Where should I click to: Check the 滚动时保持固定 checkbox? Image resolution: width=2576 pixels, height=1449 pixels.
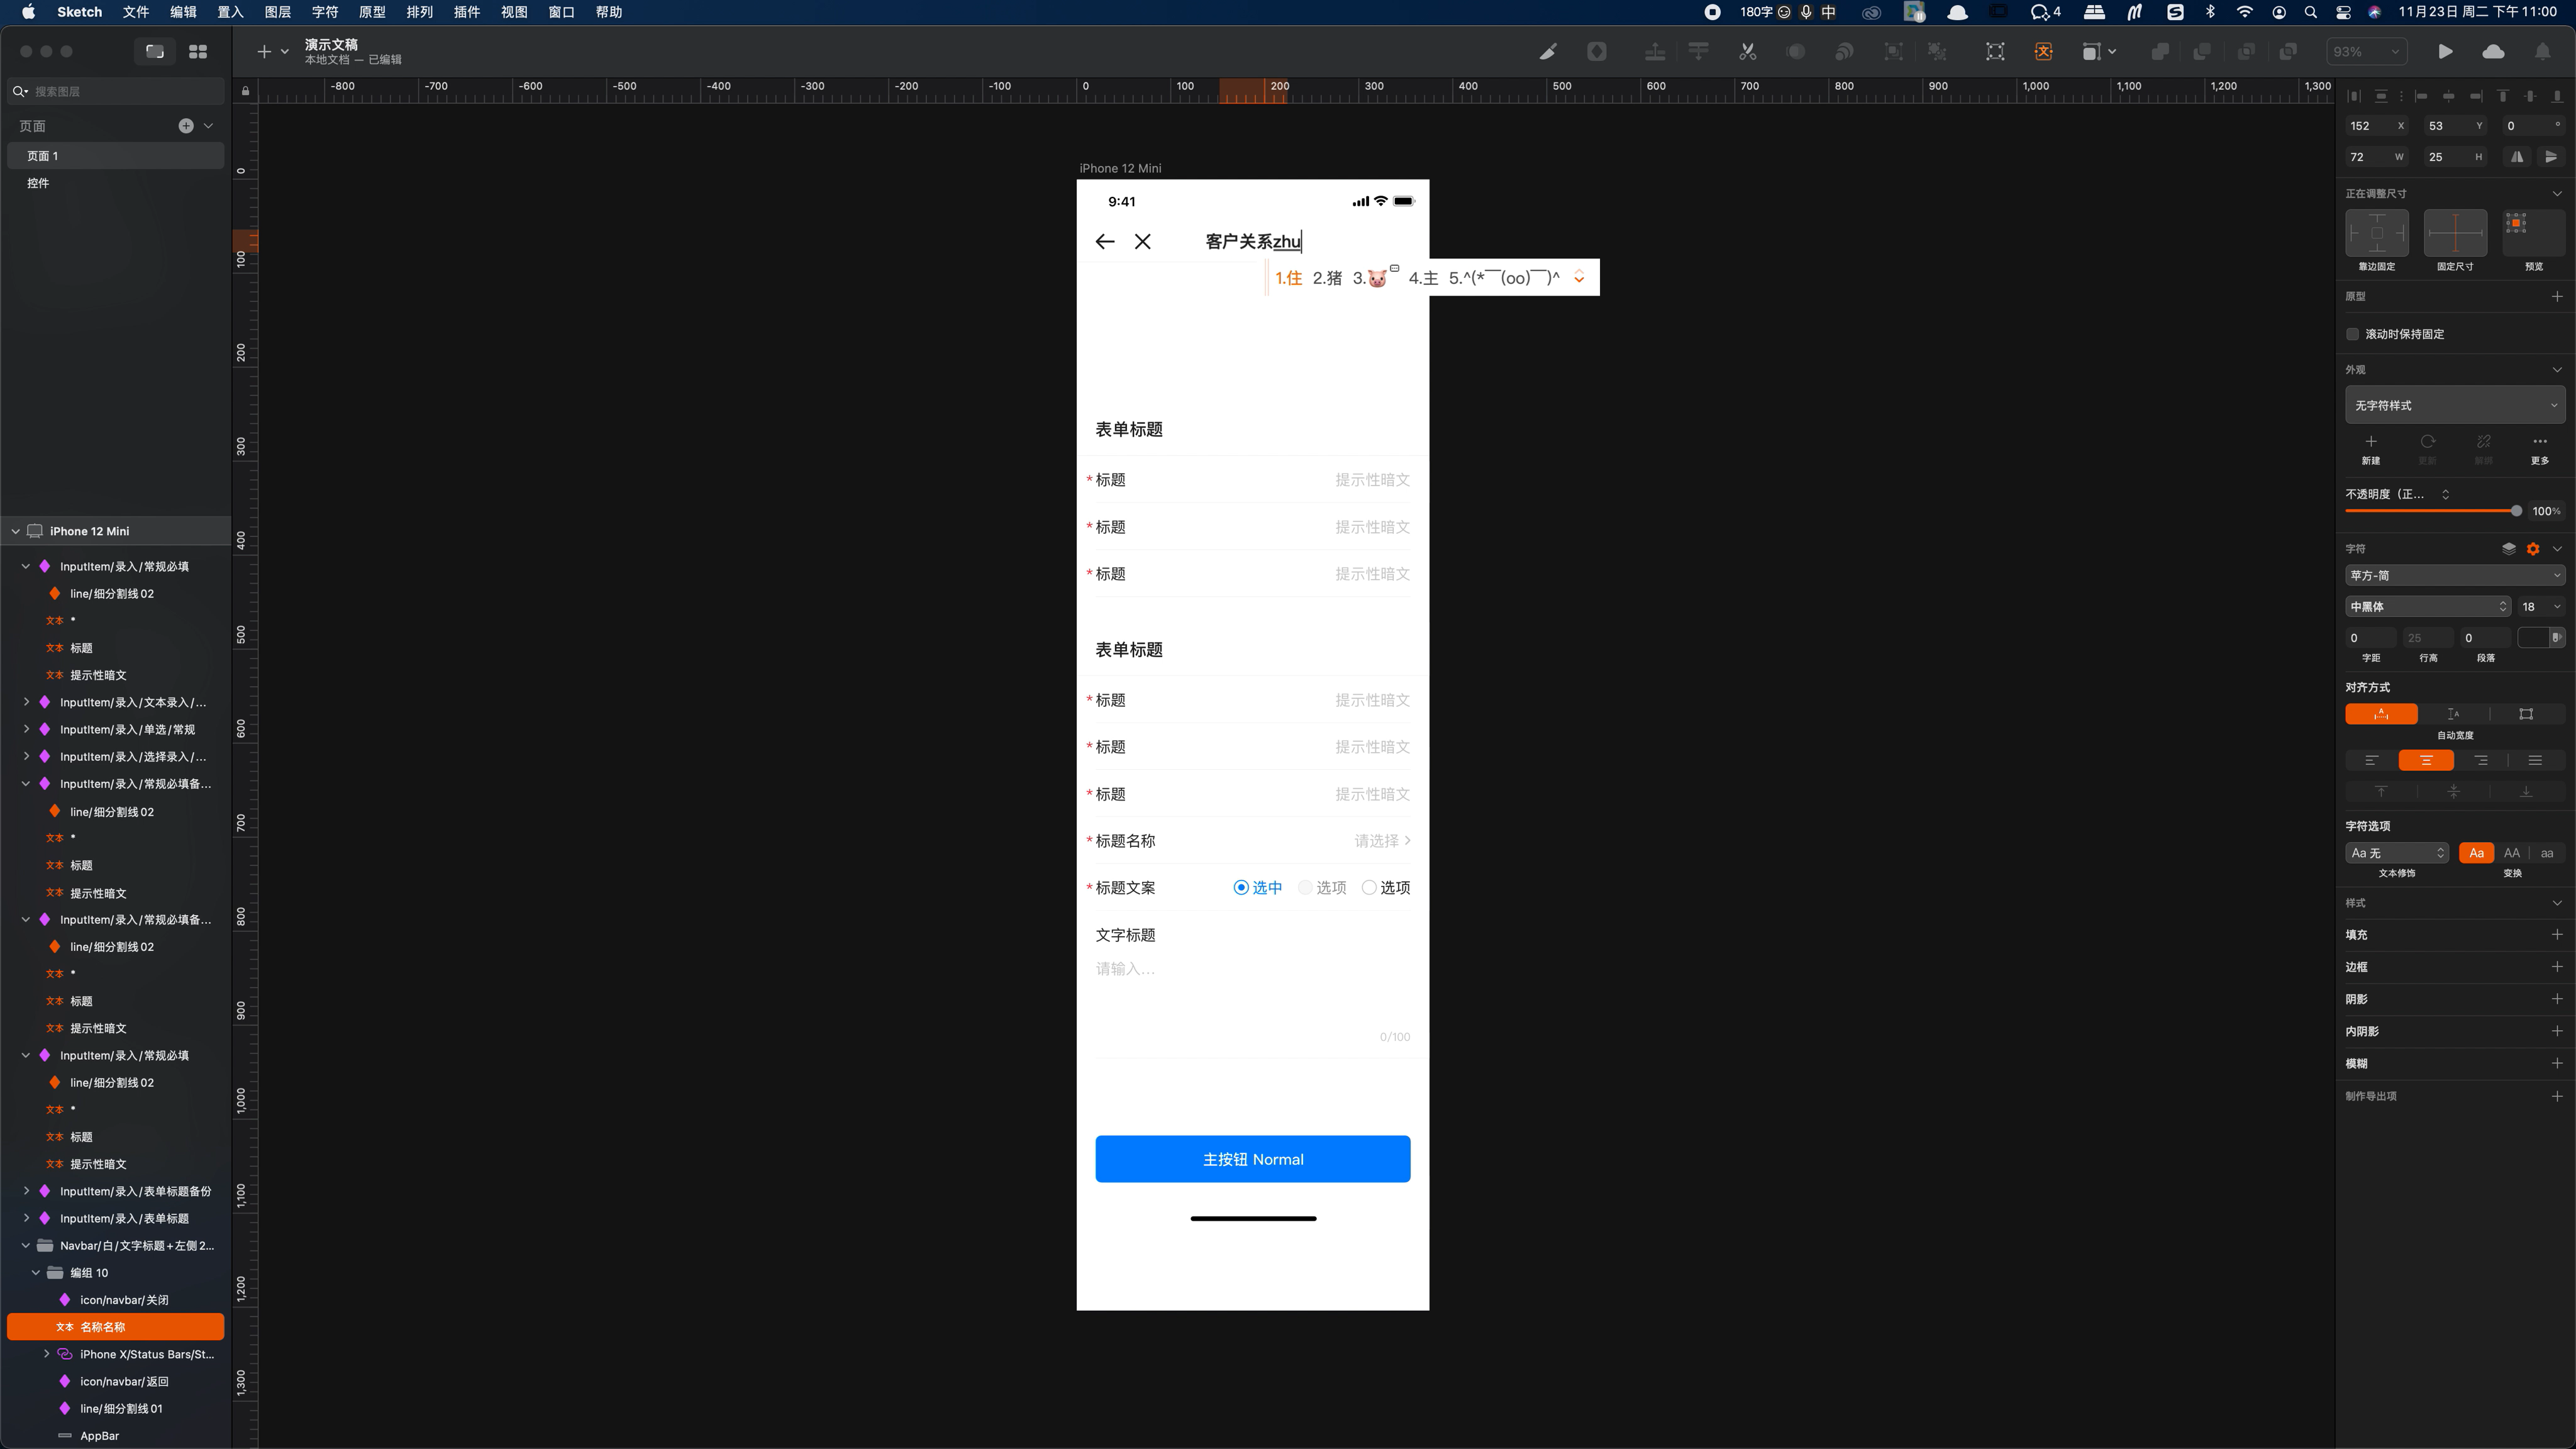tap(2353, 334)
